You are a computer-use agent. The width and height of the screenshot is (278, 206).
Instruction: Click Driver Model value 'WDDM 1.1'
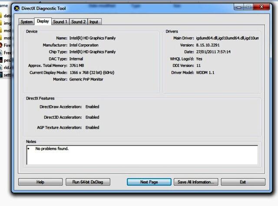point(205,73)
